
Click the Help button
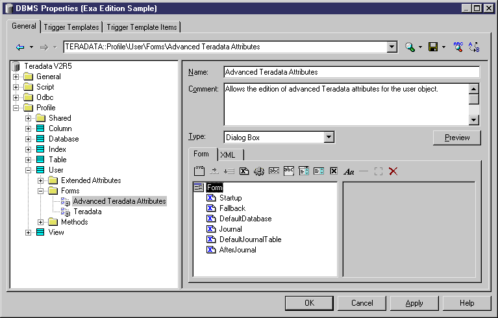point(467,303)
